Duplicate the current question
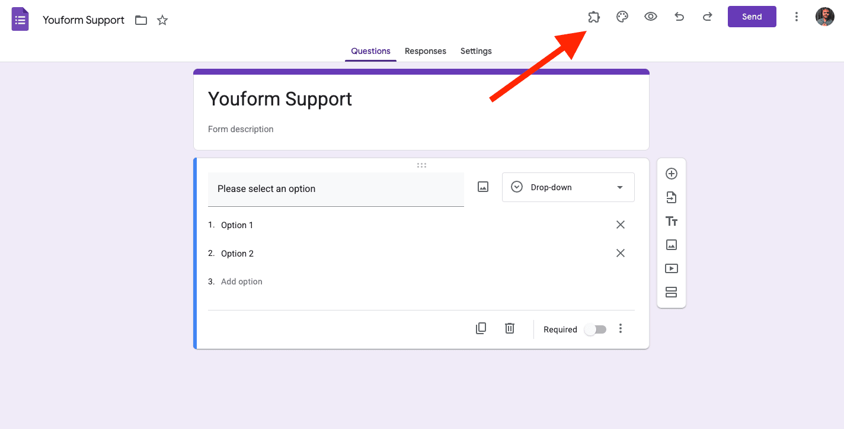844x429 pixels. point(481,328)
